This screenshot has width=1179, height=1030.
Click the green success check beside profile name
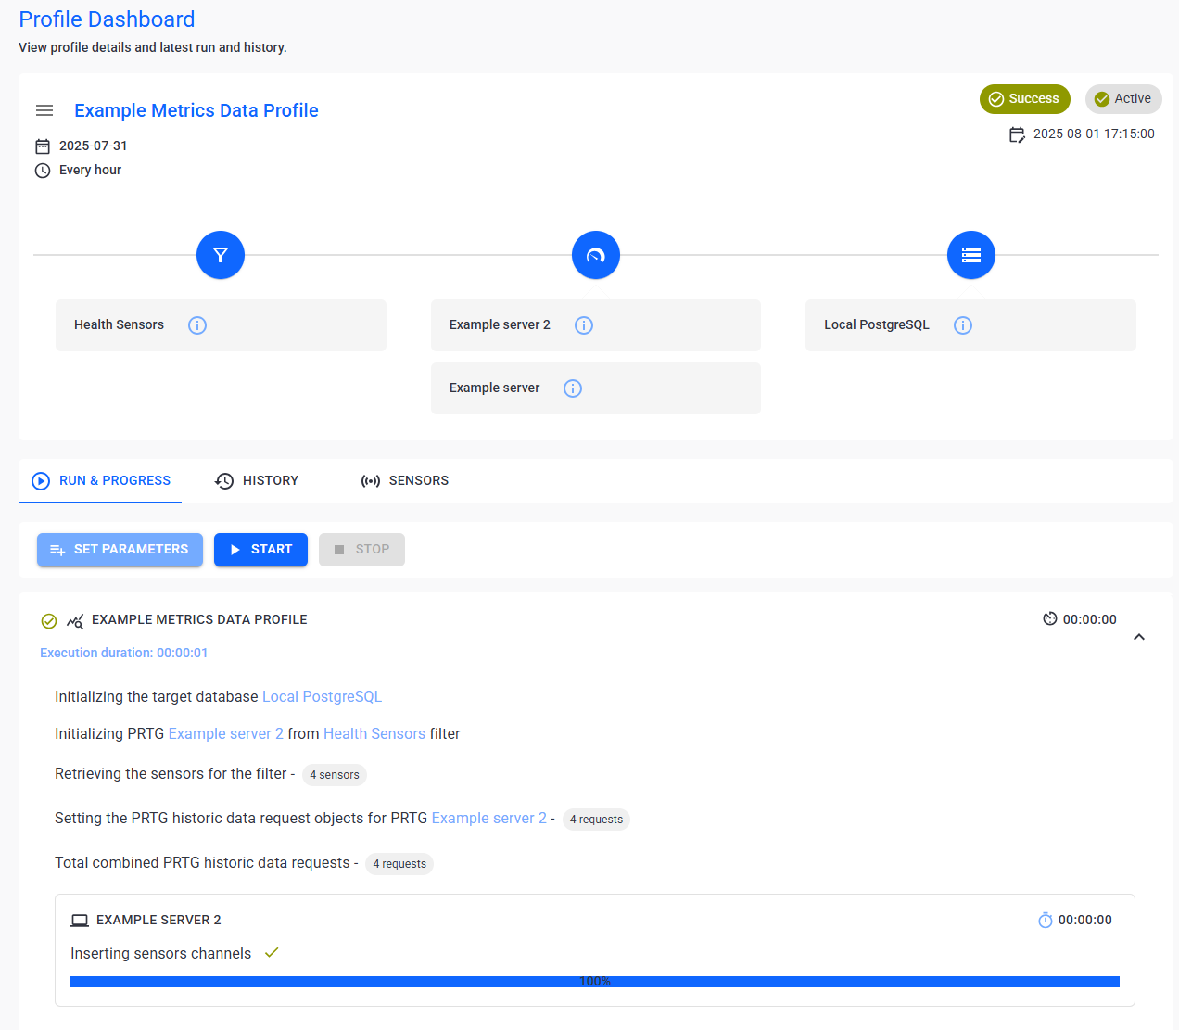[x=49, y=621]
